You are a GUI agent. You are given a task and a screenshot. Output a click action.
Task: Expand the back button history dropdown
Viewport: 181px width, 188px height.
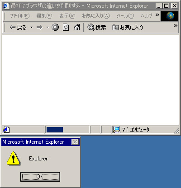pyautogui.click(x=31, y=28)
